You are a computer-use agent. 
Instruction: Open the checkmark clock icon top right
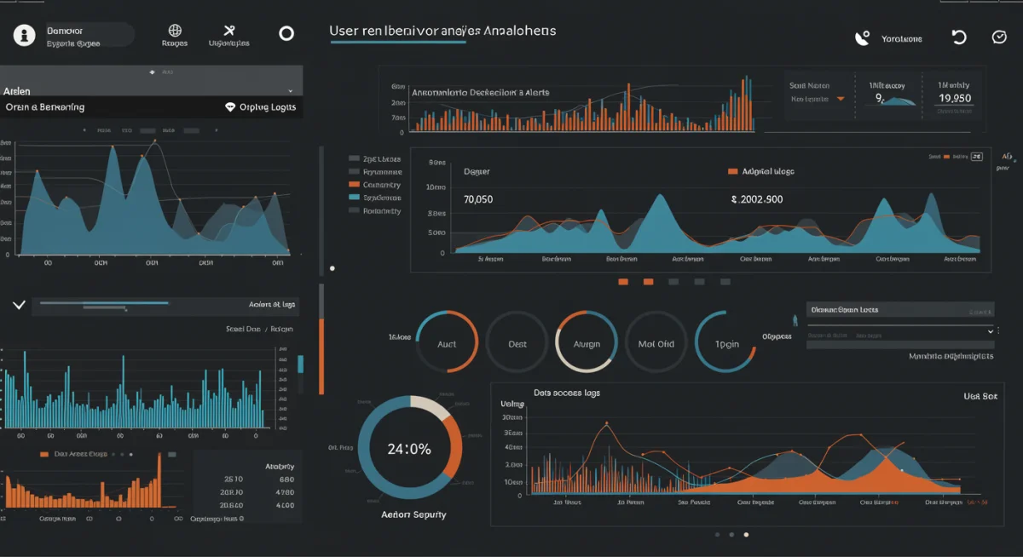1000,35
